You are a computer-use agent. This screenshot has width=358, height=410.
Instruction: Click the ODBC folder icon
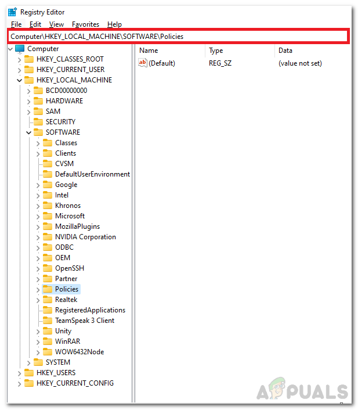[x=48, y=247]
